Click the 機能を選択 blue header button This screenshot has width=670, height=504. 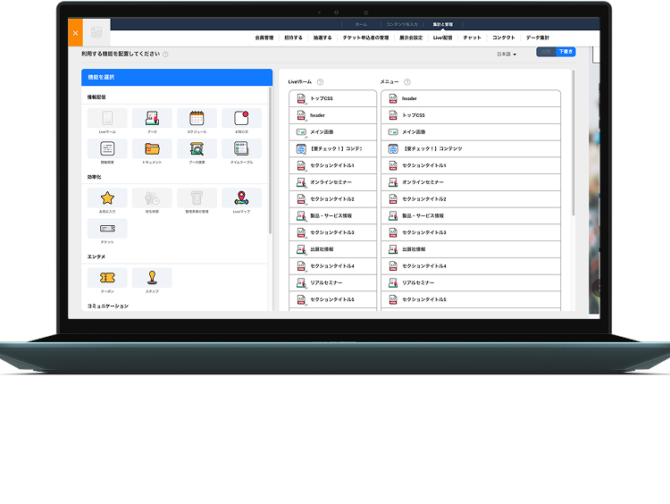(177, 78)
